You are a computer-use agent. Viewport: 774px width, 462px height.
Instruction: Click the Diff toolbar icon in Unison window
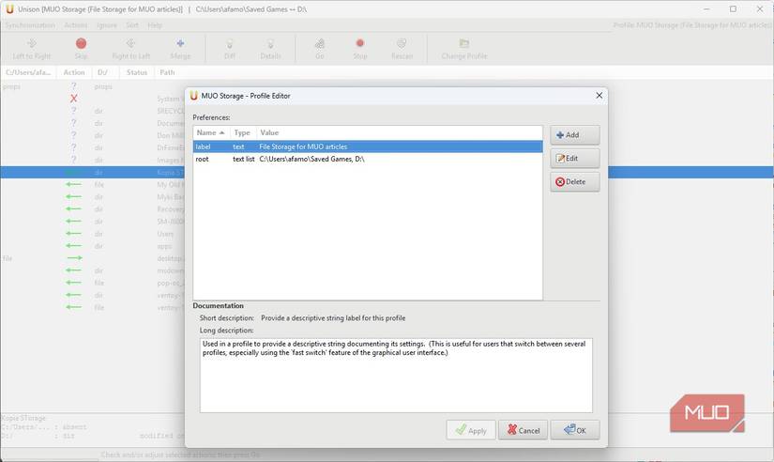[x=230, y=43]
